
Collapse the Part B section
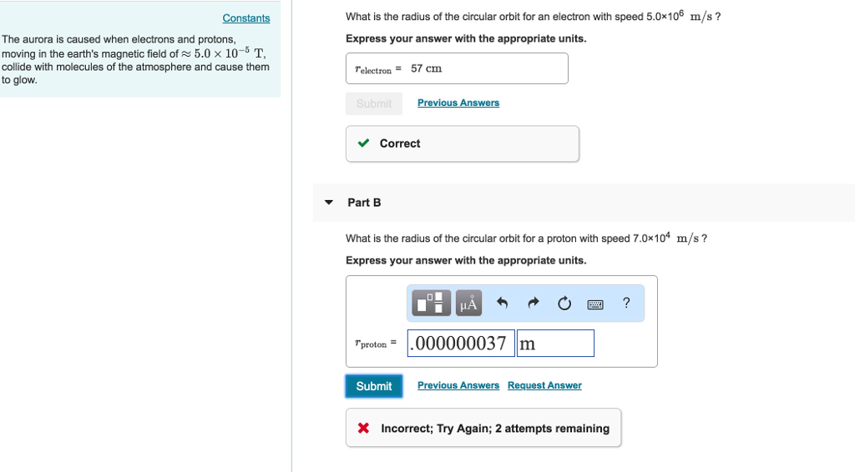[x=329, y=203]
